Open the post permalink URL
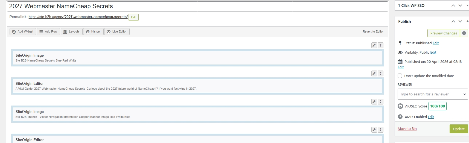 click(78, 17)
